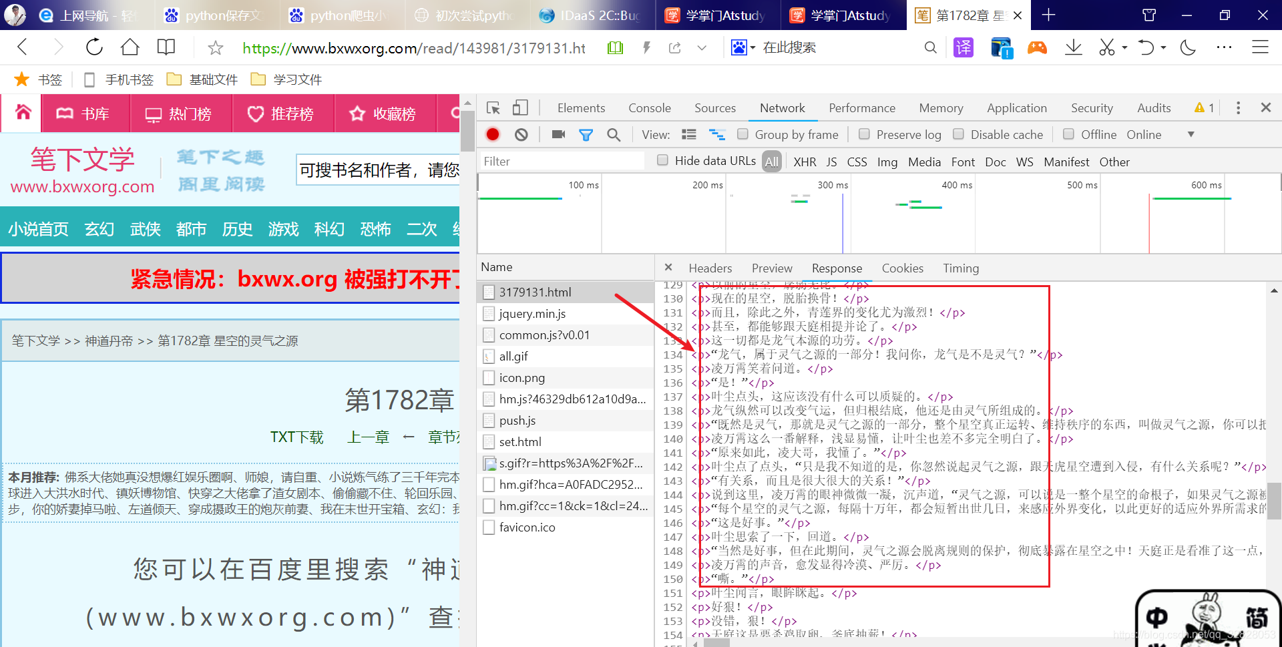
Task: Toggle the network filter funnel icon
Action: [x=586, y=135]
